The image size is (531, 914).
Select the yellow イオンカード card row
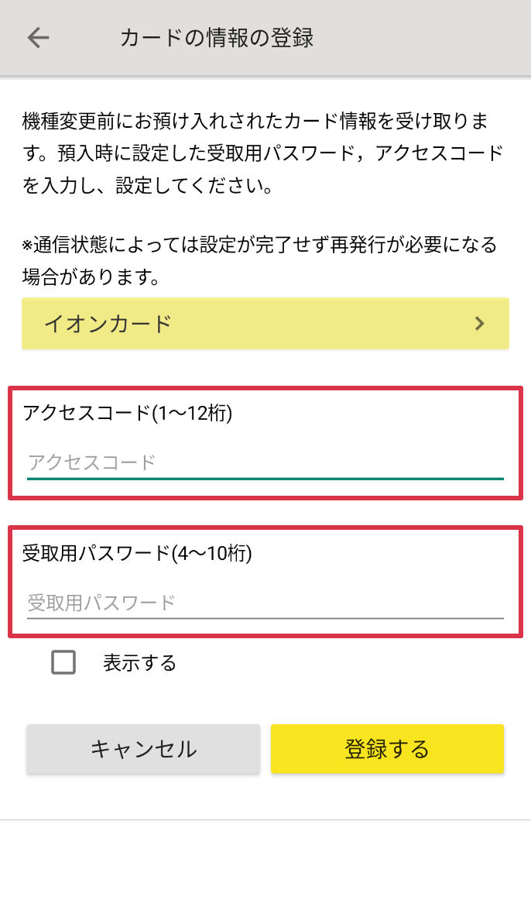click(265, 324)
